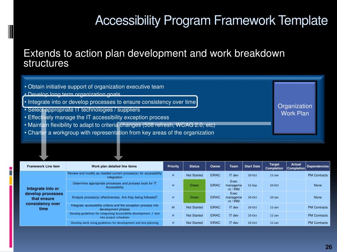
Task: Select bullet 'Integrate into or develop processes to ensure consistency'
Action: [110, 102]
